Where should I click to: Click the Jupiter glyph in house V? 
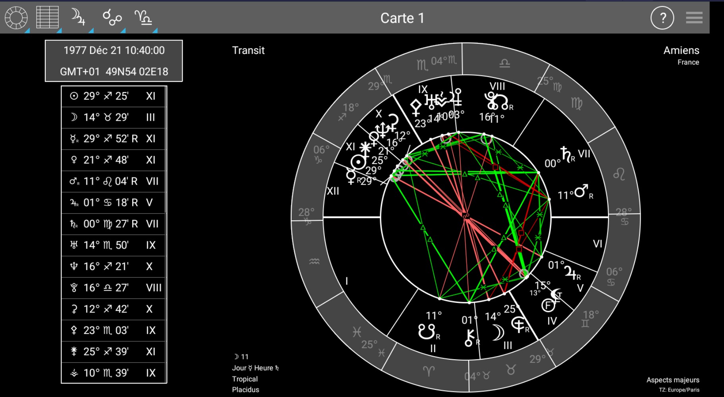click(571, 273)
